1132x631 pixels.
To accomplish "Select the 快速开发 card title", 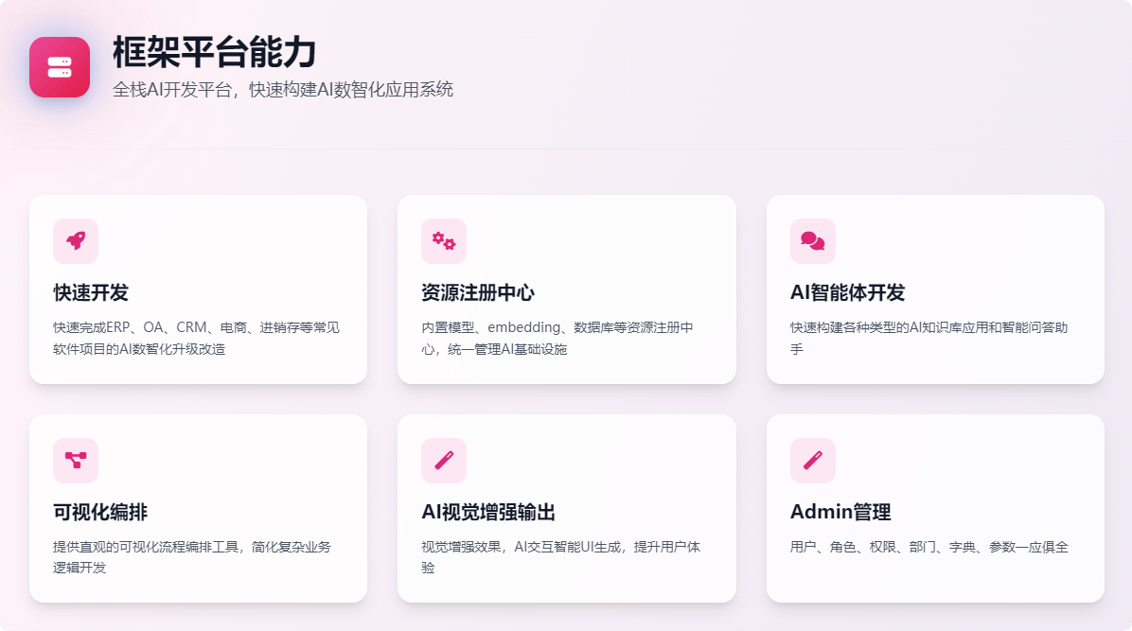I will [x=91, y=293].
